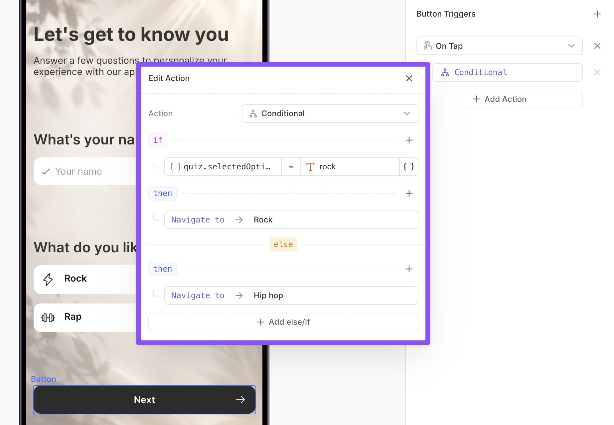Click the tap gesture icon in On Tap
The width and height of the screenshot is (614, 425).
[x=428, y=46]
